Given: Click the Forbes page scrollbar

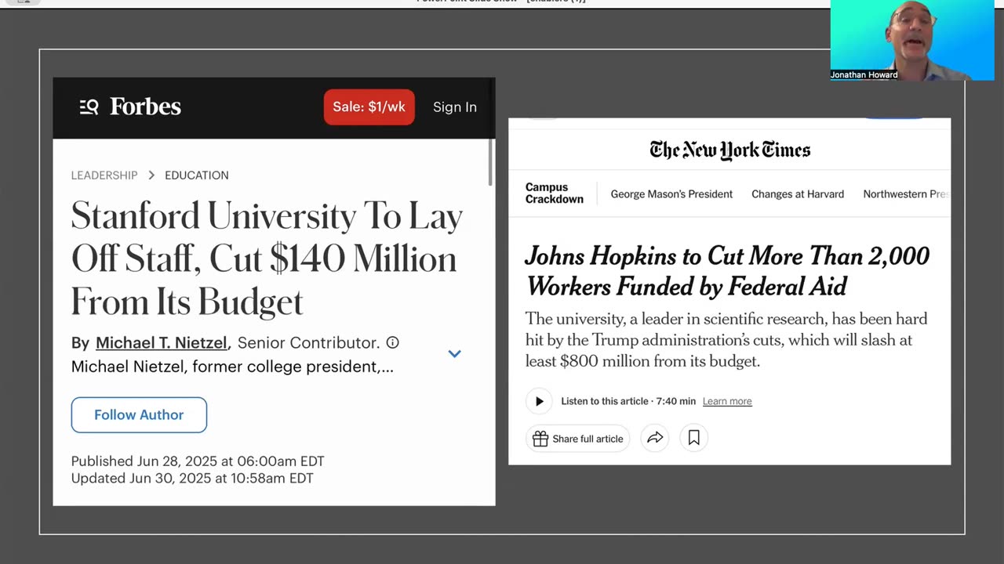Looking at the screenshot, I should click(491, 162).
